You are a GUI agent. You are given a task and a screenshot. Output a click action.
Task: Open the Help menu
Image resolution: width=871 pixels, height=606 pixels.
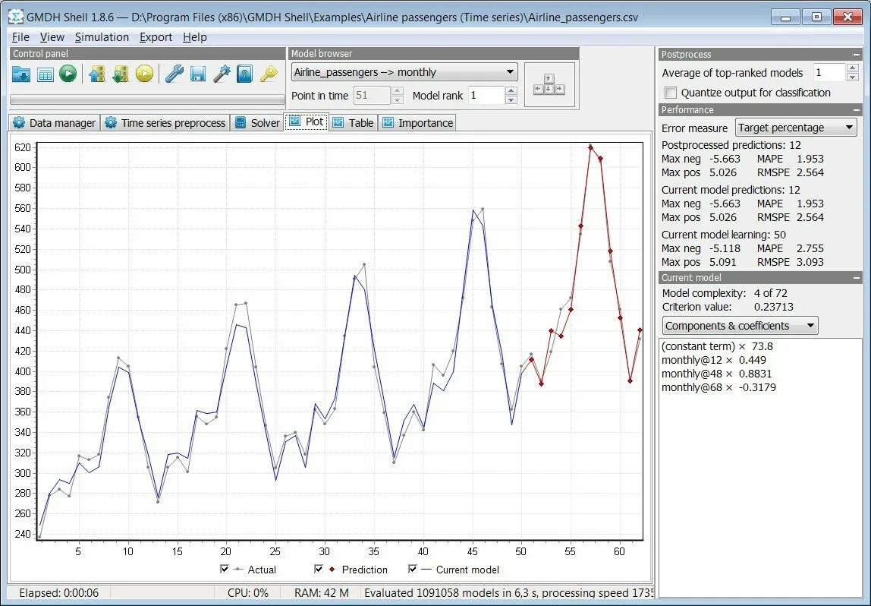pyautogui.click(x=195, y=37)
